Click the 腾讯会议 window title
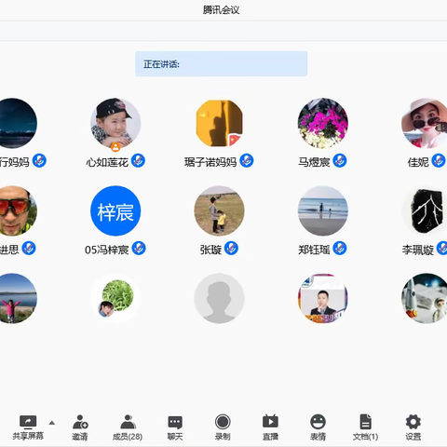 (x=221, y=10)
